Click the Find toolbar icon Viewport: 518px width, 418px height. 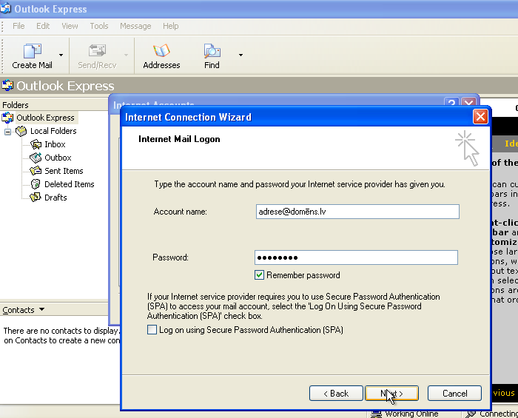[x=212, y=51]
